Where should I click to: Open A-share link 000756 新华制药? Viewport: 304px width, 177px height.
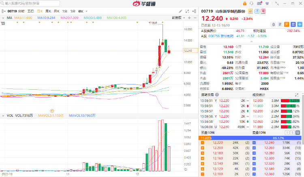(x=221, y=36)
